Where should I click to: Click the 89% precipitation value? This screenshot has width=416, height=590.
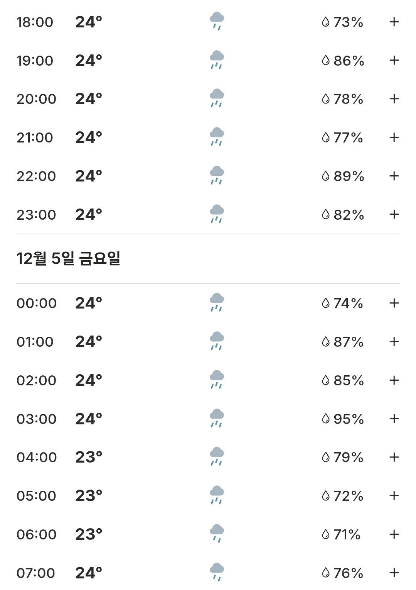tap(349, 176)
